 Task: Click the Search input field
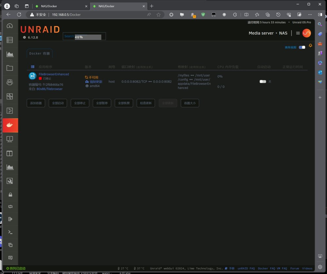tap(84, 36)
